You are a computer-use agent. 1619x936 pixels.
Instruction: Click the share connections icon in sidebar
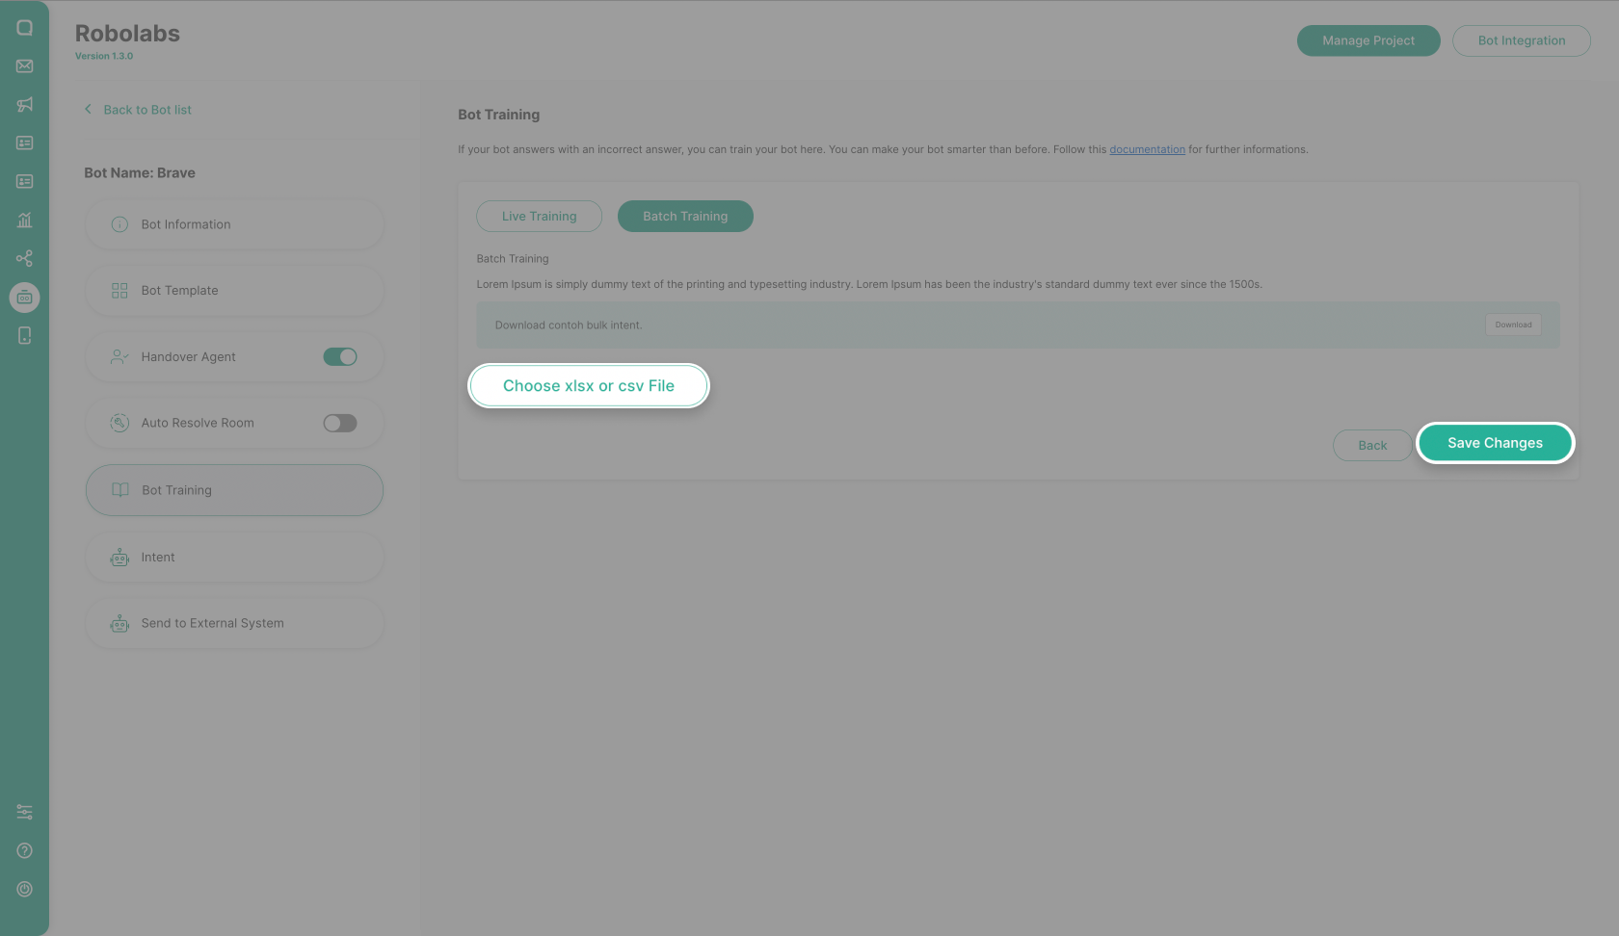tap(24, 258)
